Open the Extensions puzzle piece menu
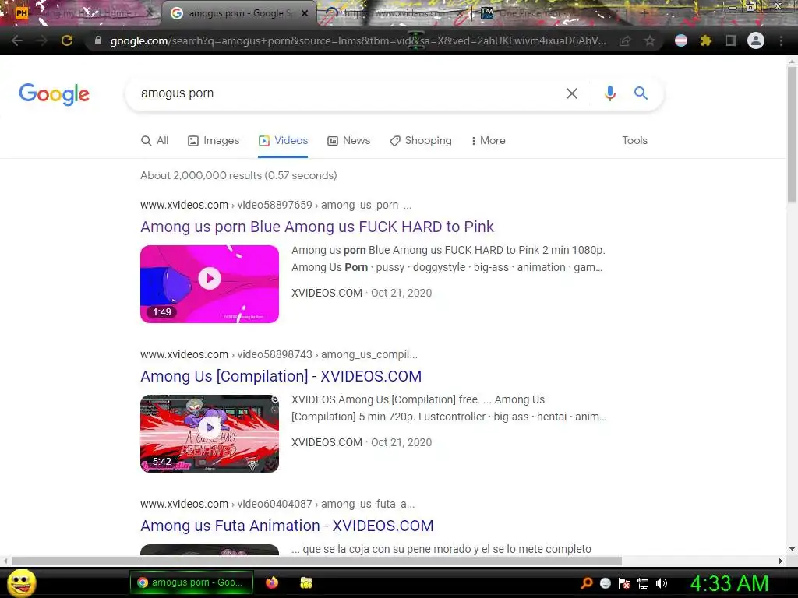The image size is (798, 598). [706, 40]
